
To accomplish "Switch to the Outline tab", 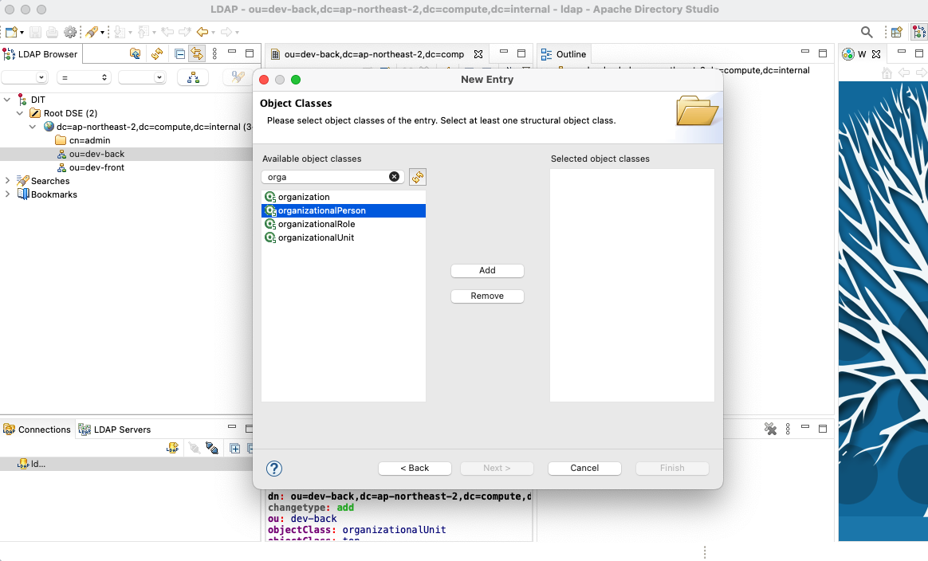I will pyautogui.click(x=564, y=54).
